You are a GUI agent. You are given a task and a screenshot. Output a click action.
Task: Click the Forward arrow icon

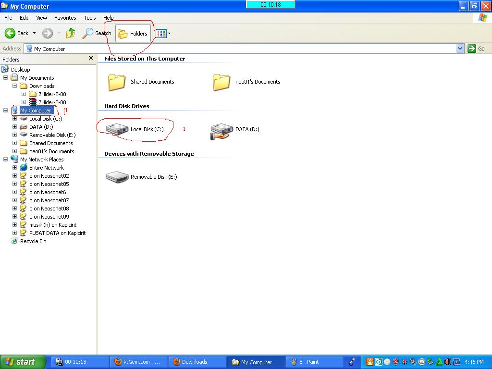click(x=48, y=33)
